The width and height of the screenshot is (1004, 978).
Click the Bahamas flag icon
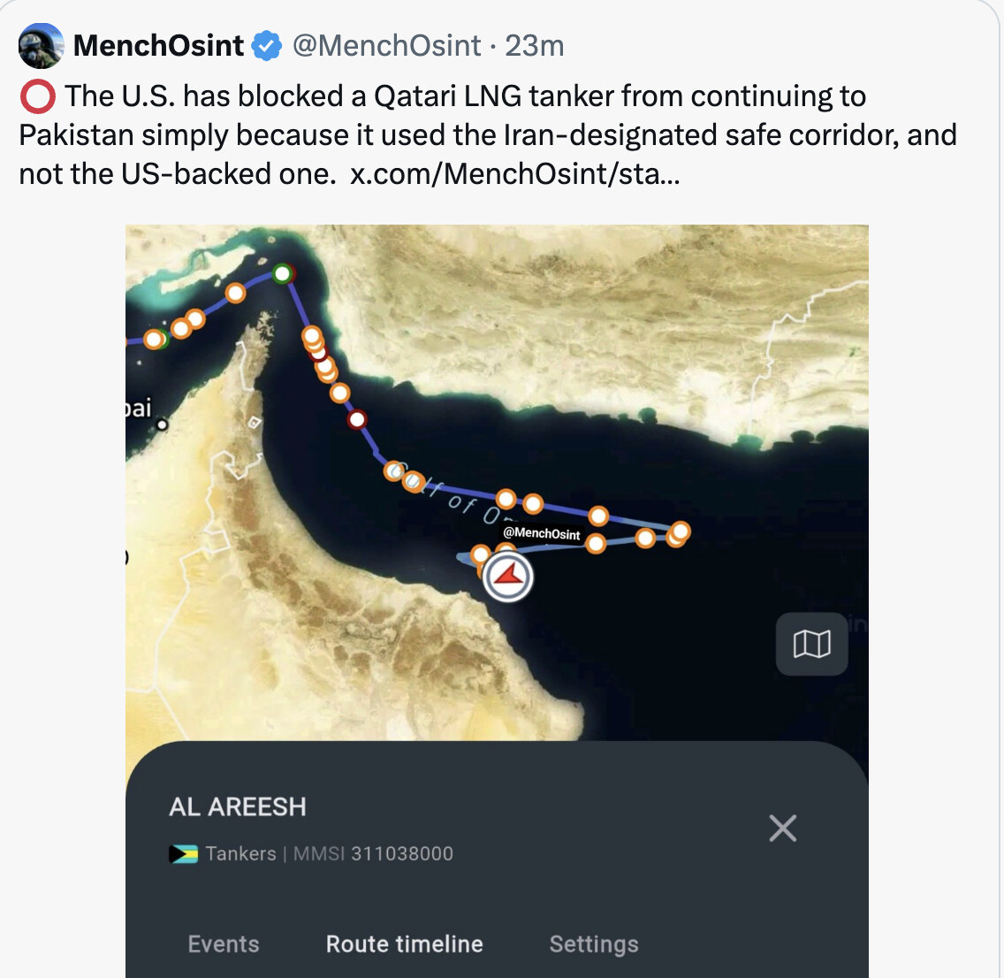click(x=183, y=853)
